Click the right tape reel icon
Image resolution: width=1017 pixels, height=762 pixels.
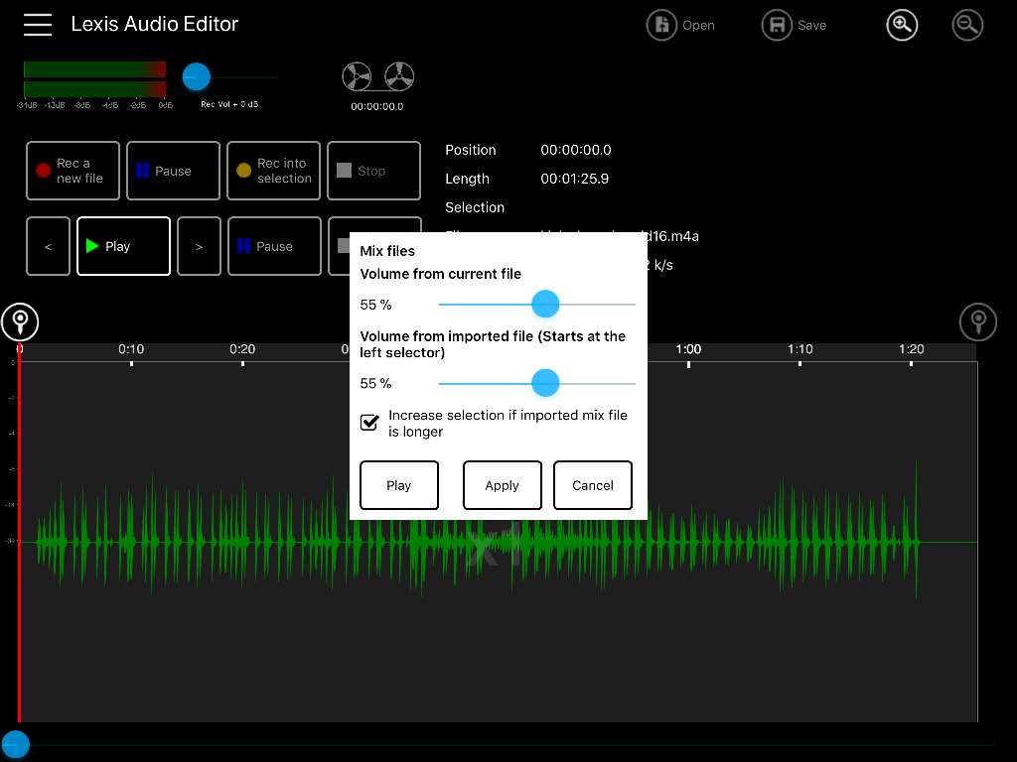tap(399, 76)
